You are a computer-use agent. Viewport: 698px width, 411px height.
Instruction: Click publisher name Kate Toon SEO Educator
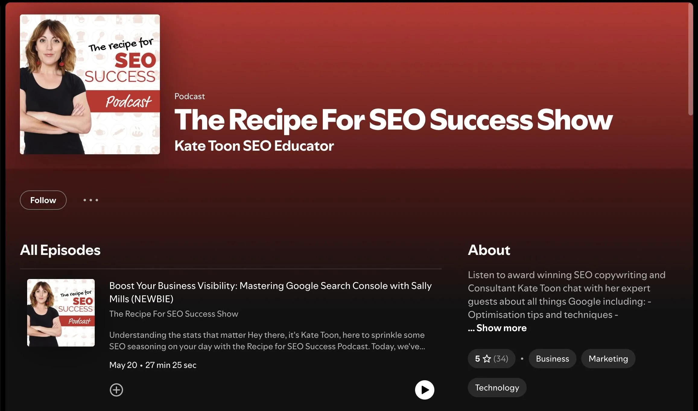tap(254, 146)
